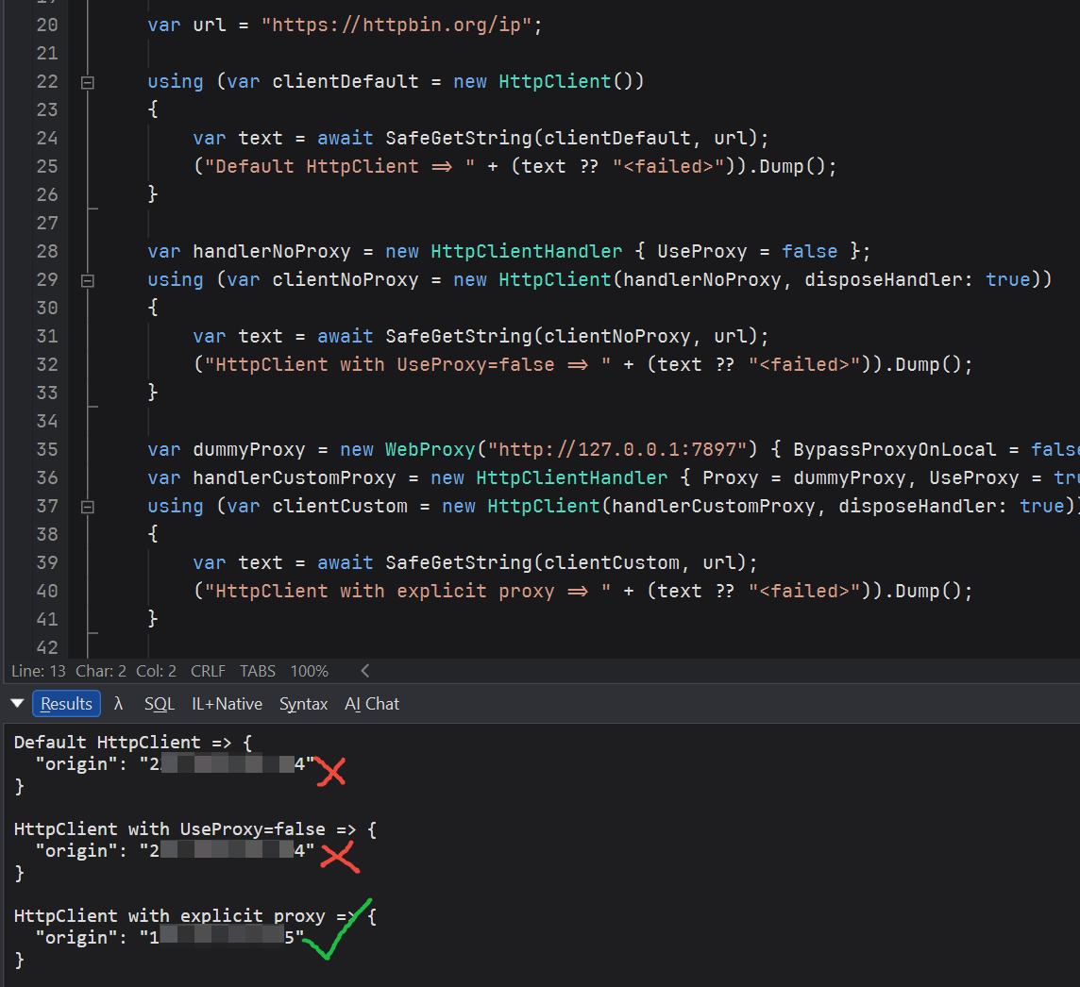The image size is (1080, 987).
Task: Click the "HttpClient with explicit proxy" string on line 40
Action: click(408, 592)
